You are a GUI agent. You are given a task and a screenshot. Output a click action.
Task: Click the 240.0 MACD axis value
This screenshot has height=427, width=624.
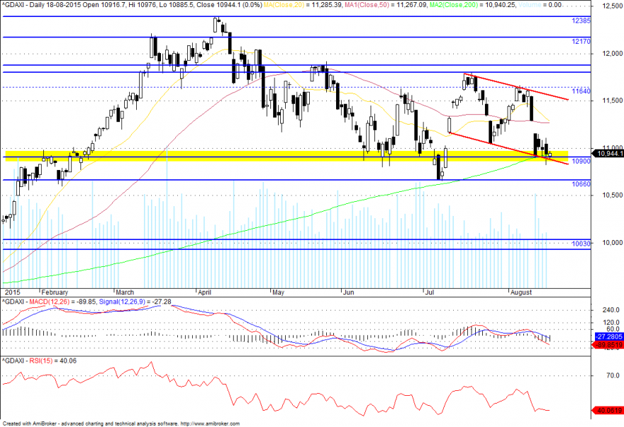point(611,309)
